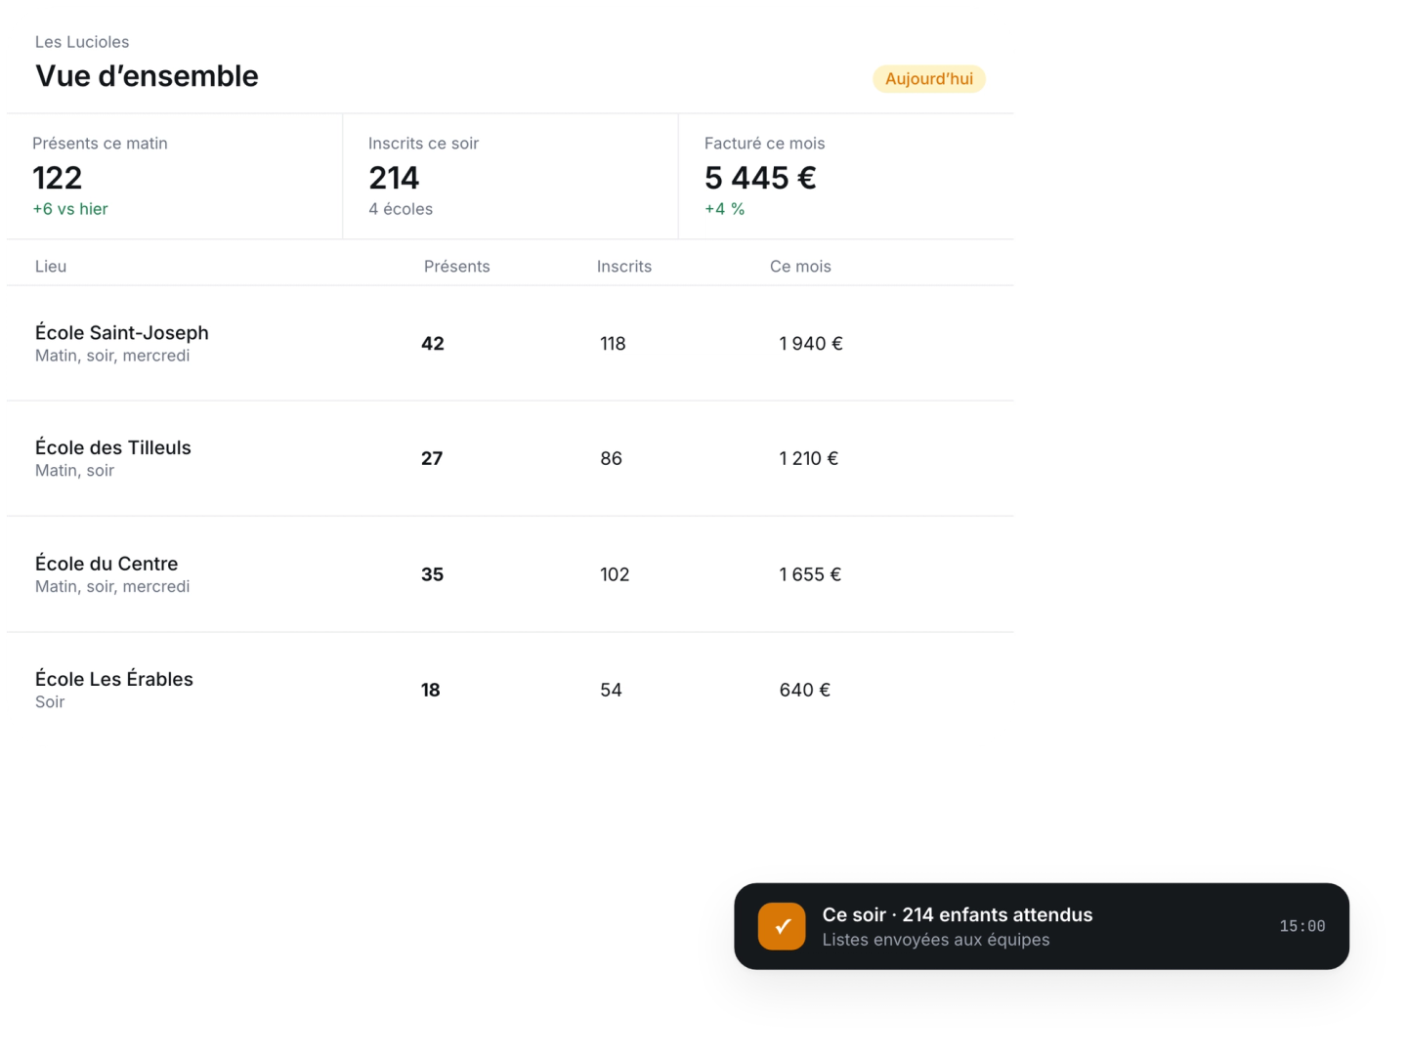Open the École des Tilleuls row
The width and height of the screenshot is (1407, 1055).
[510, 459]
